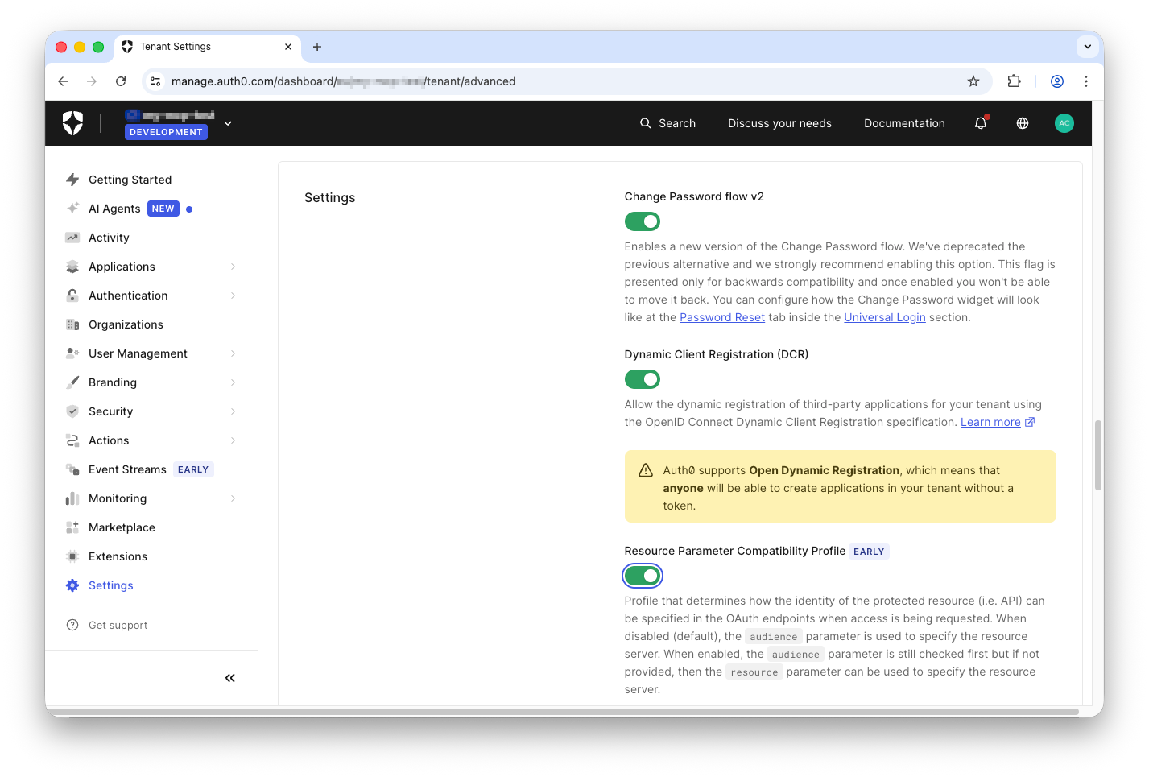Turn off Dynamic Client Registration
Image resolution: width=1149 pixels, height=777 pixels.
[642, 378]
